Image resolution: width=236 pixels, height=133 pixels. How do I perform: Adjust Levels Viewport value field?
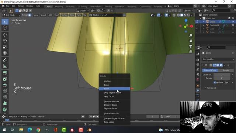pyautogui.click(x=222, y=75)
